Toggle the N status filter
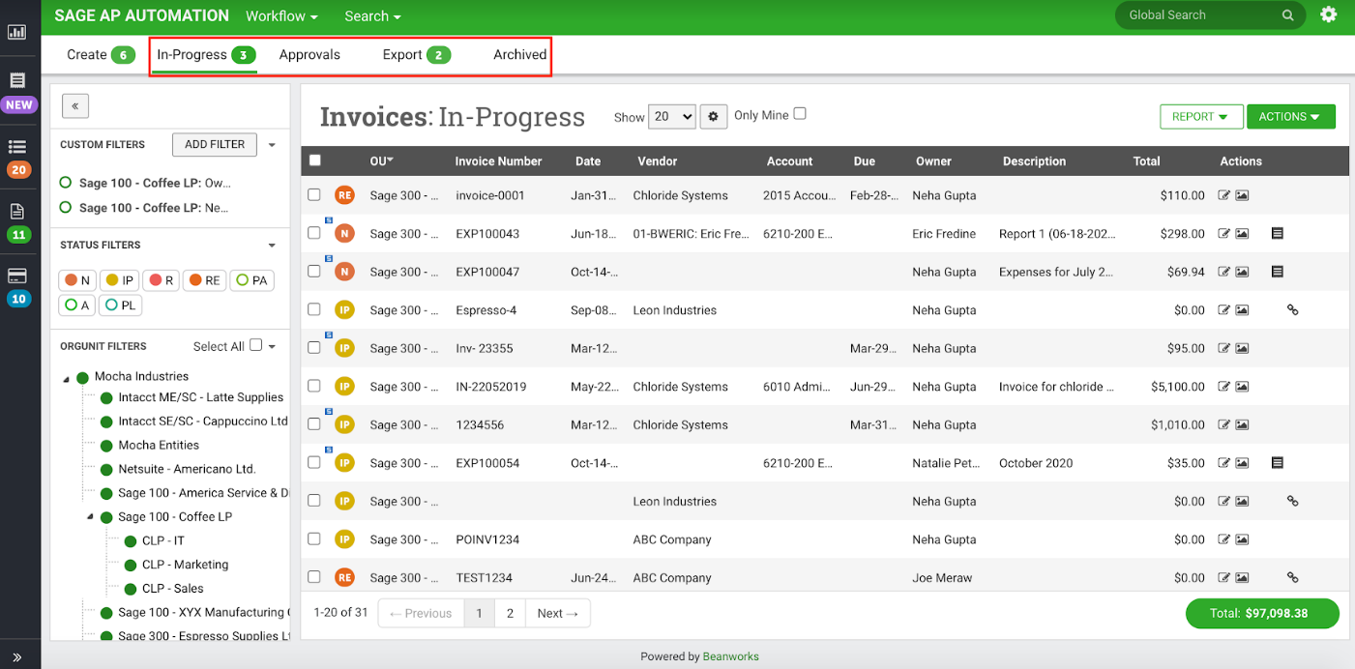Screen dimensions: 1355x669 point(77,280)
